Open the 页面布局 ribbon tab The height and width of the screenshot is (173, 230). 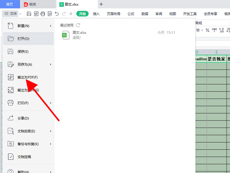(113, 14)
